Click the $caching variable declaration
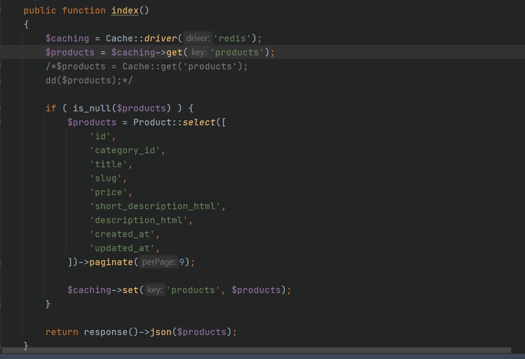Image resolution: width=525 pixels, height=359 pixels. point(67,38)
